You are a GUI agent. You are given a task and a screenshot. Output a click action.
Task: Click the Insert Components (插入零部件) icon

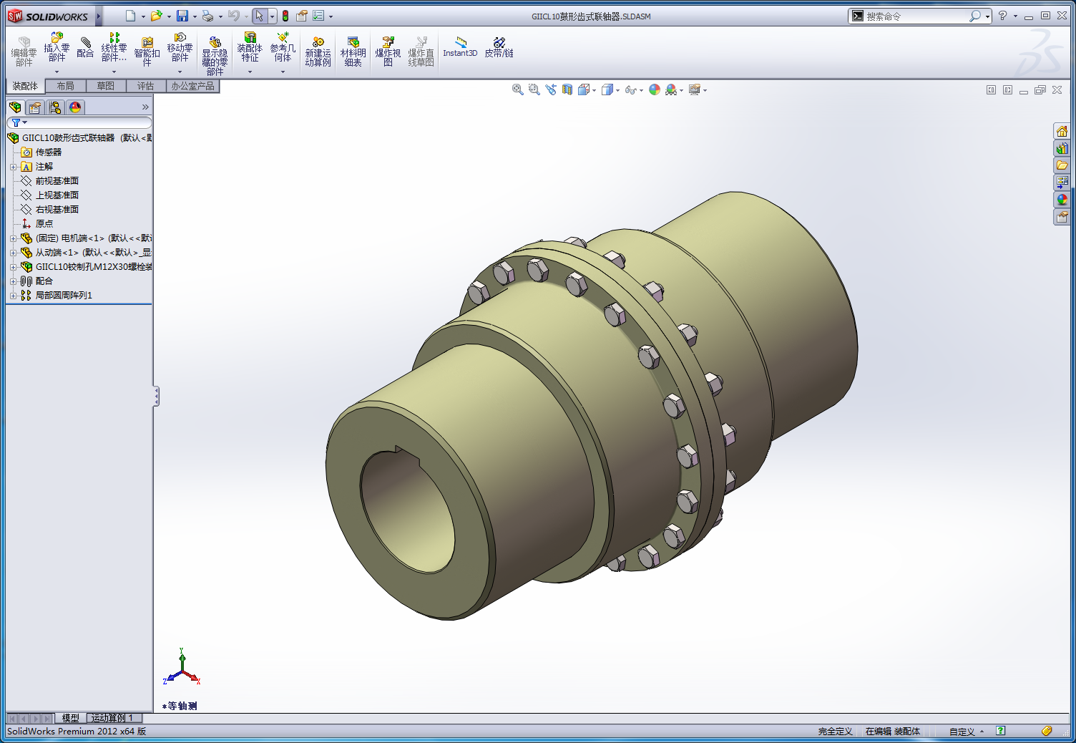[57, 47]
